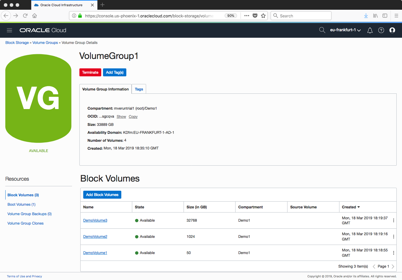Click the Showing 3 Item(s) text

[353, 266]
